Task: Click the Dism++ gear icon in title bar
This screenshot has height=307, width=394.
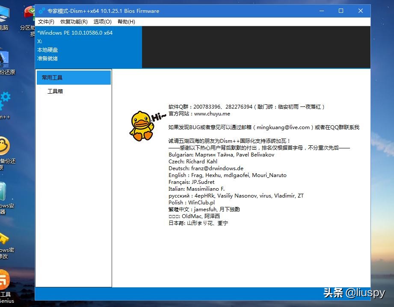Action: 41,11
